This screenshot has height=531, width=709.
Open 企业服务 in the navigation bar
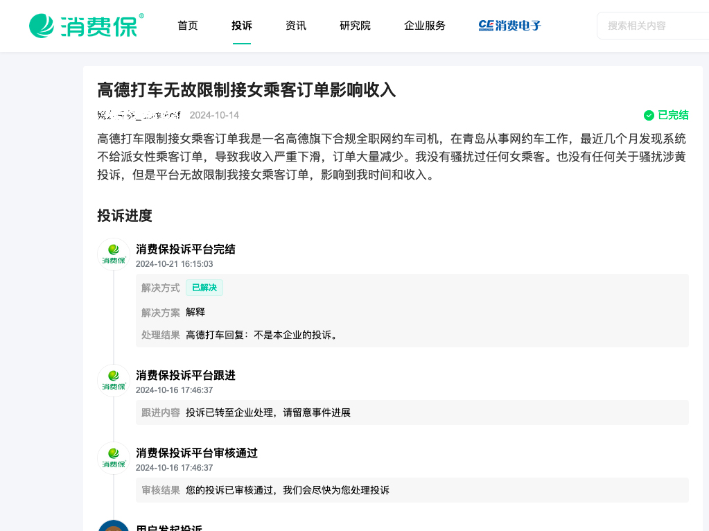tap(425, 26)
